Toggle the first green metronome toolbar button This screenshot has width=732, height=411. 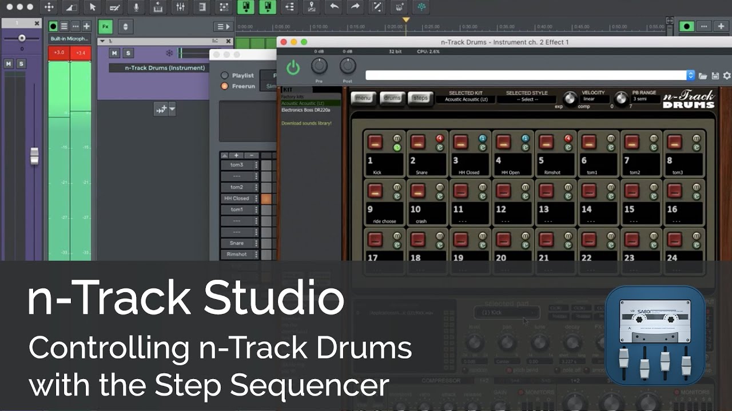246,7
